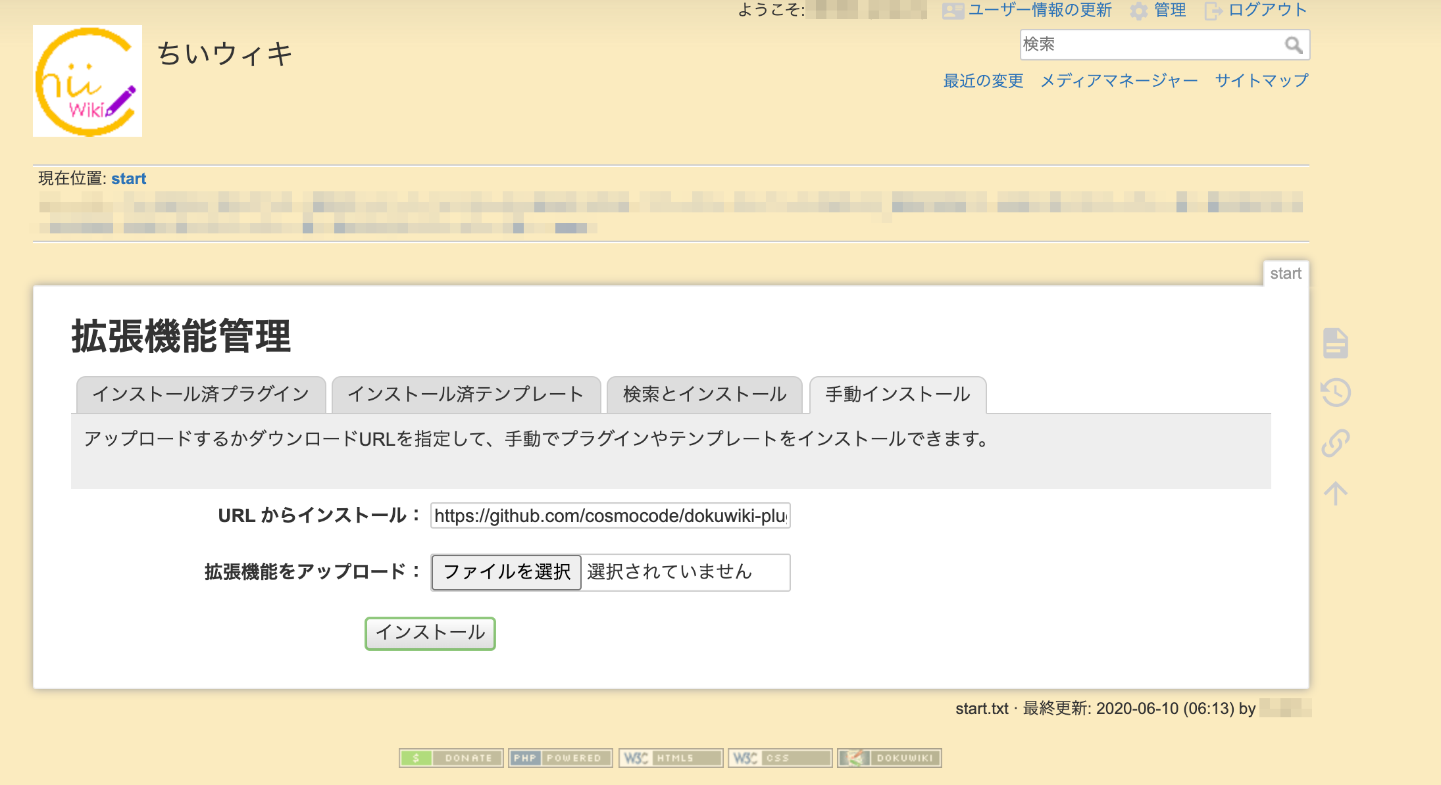
Task: Click the W3C HTML5 validation badge
Action: point(670,757)
